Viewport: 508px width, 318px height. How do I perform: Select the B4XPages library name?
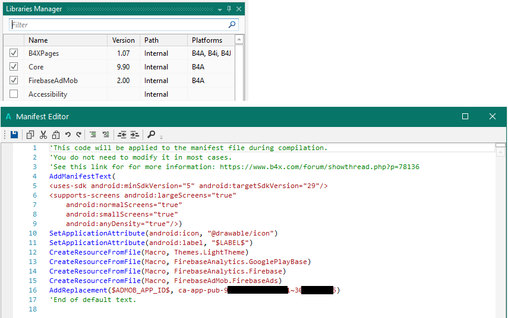pyautogui.click(x=44, y=53)
